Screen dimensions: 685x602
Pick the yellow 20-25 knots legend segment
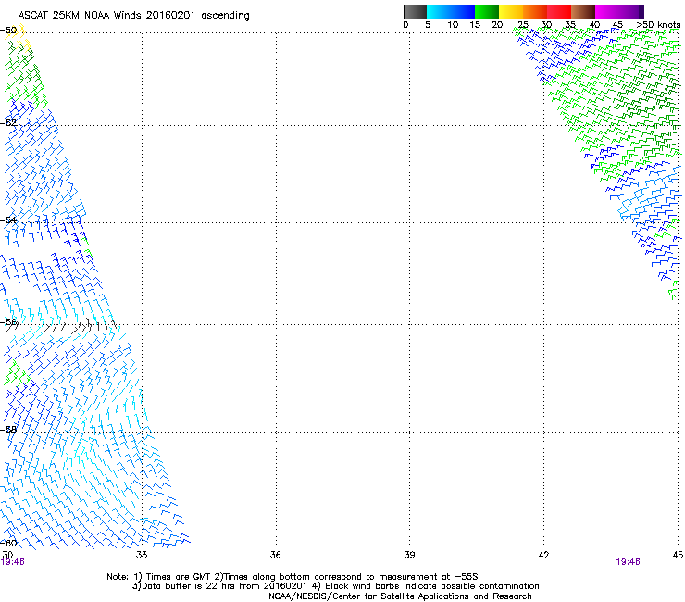tap(511, 11)
